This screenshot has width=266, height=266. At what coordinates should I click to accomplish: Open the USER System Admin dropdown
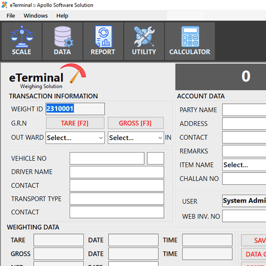244,201
